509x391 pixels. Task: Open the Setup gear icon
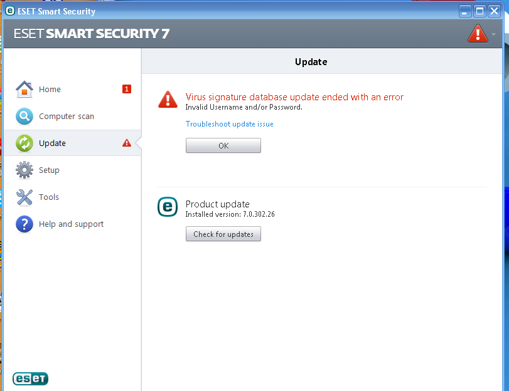coord(24,170)
